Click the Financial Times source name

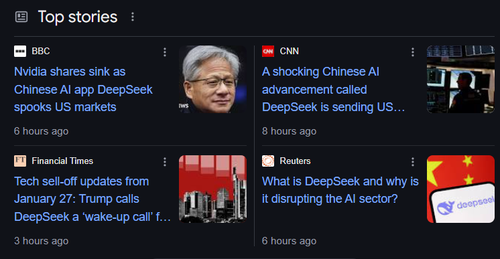tap(62, 161)
